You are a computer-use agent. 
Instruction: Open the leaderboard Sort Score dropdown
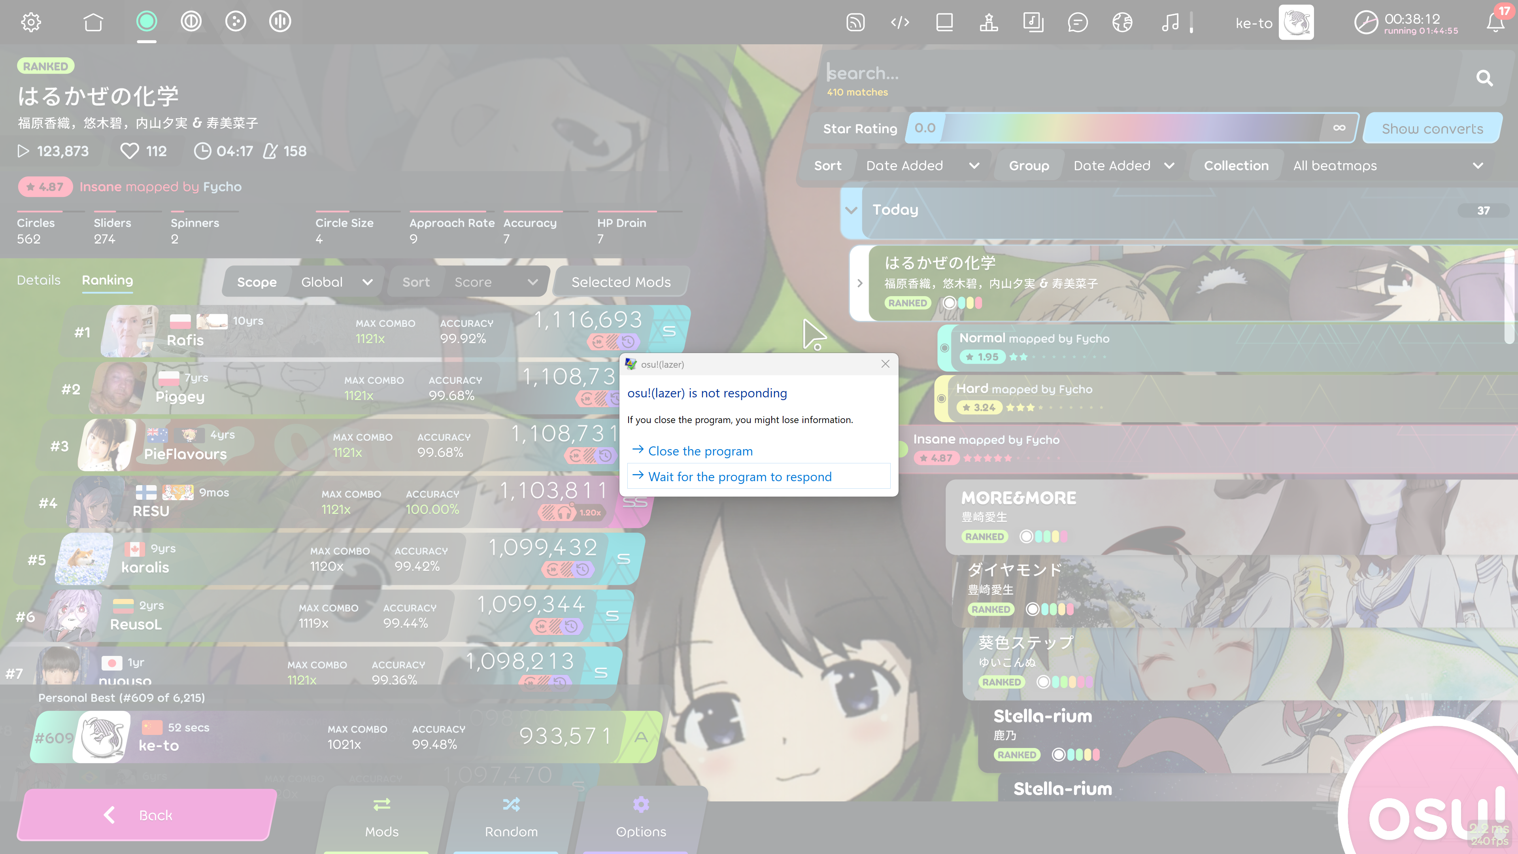click(469, 282)
